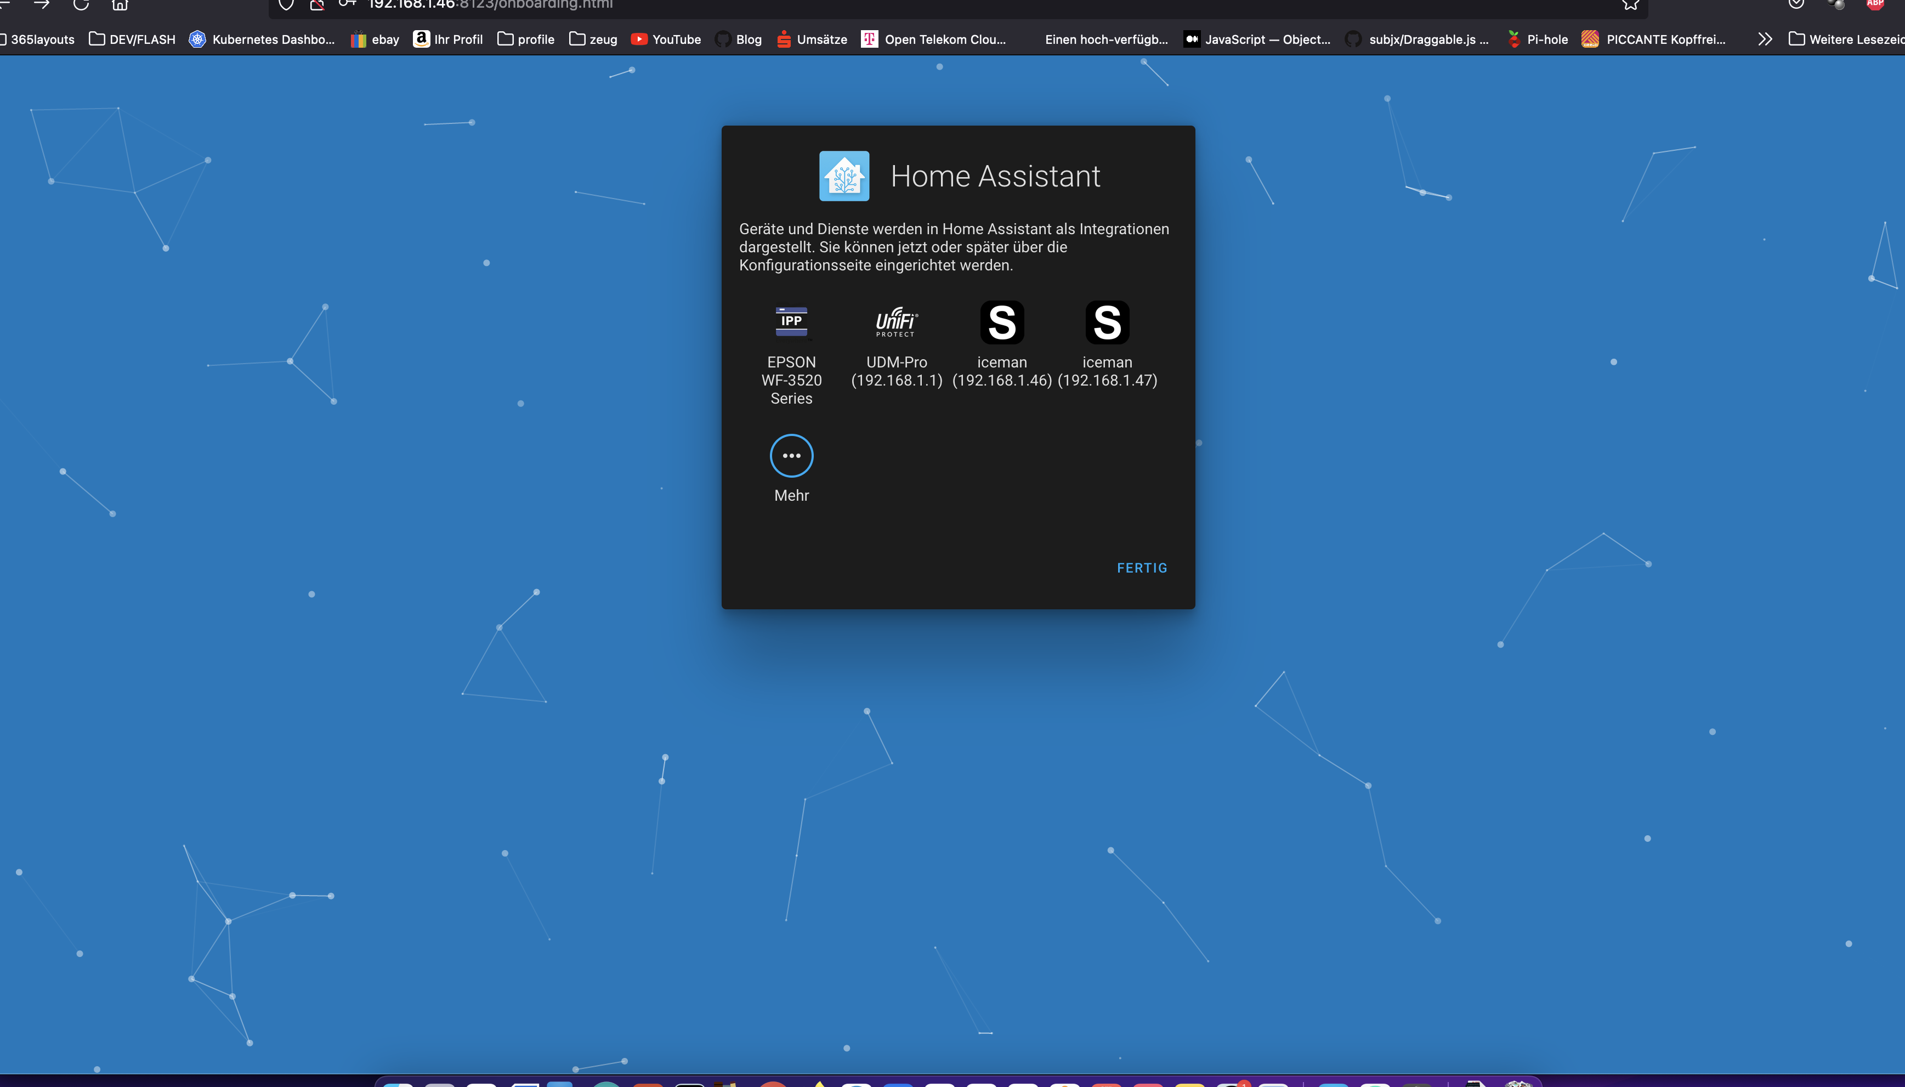The width and height of the screenshot is (1905, 1087).
Task: Go forward with the arrow button
Action: pyautogui.click(x=42, y=4)
